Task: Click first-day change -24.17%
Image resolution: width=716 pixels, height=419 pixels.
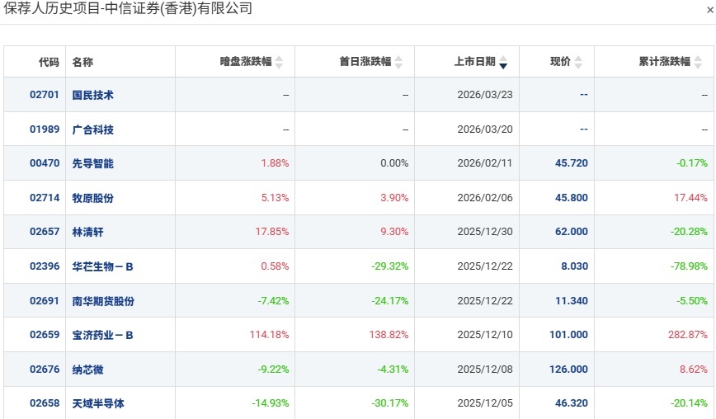Action: [390, 301]
